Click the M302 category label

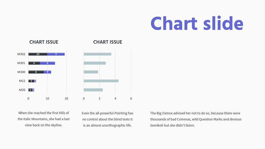(x=21, y=54)
